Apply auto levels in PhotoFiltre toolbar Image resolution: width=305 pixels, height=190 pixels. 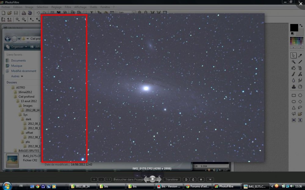(3, 19)
